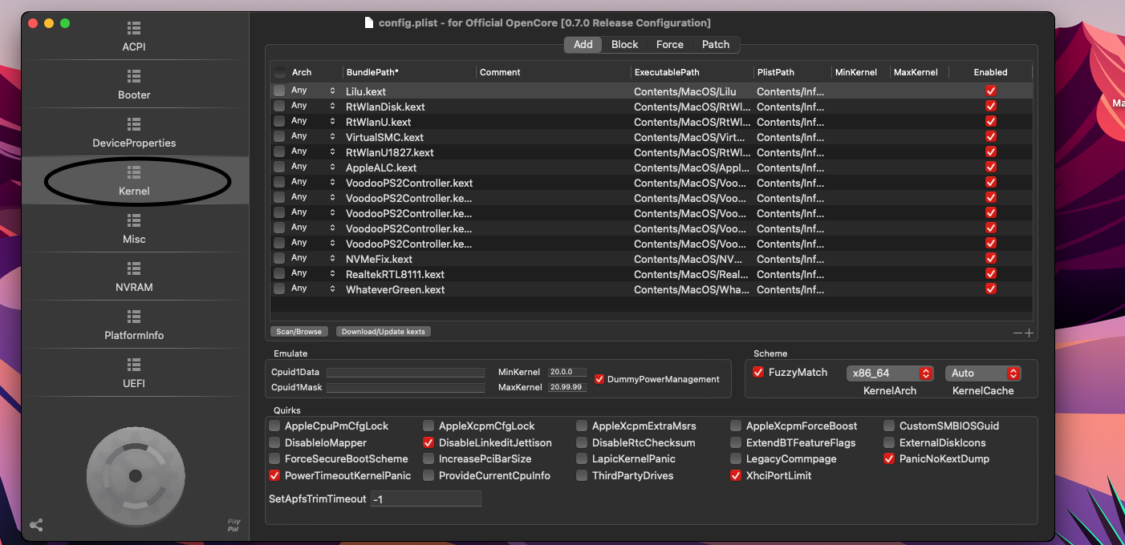Open the Arch selector for RtWlanDisk.kext
This screenshot has height=545, width=1125.
click(x=314, y=106)
